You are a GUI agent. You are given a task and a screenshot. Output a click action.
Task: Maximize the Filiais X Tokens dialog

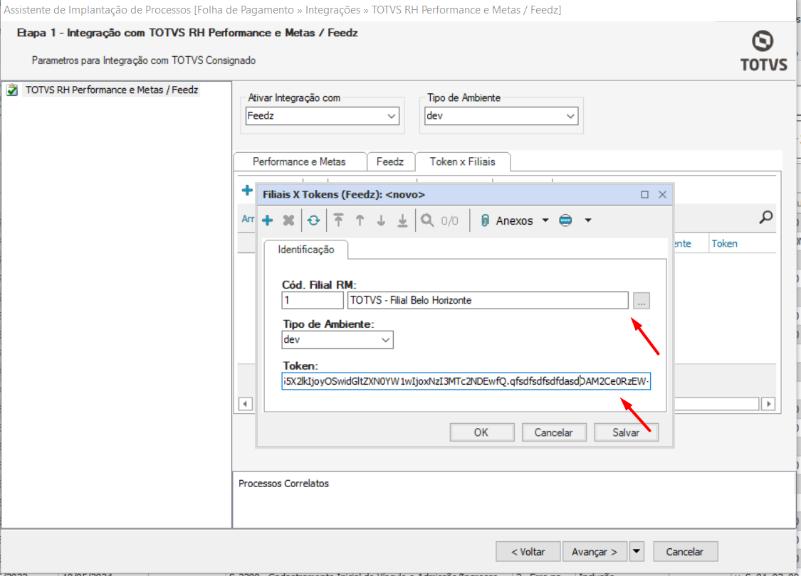pyautogui.click(x=644, y=194)
